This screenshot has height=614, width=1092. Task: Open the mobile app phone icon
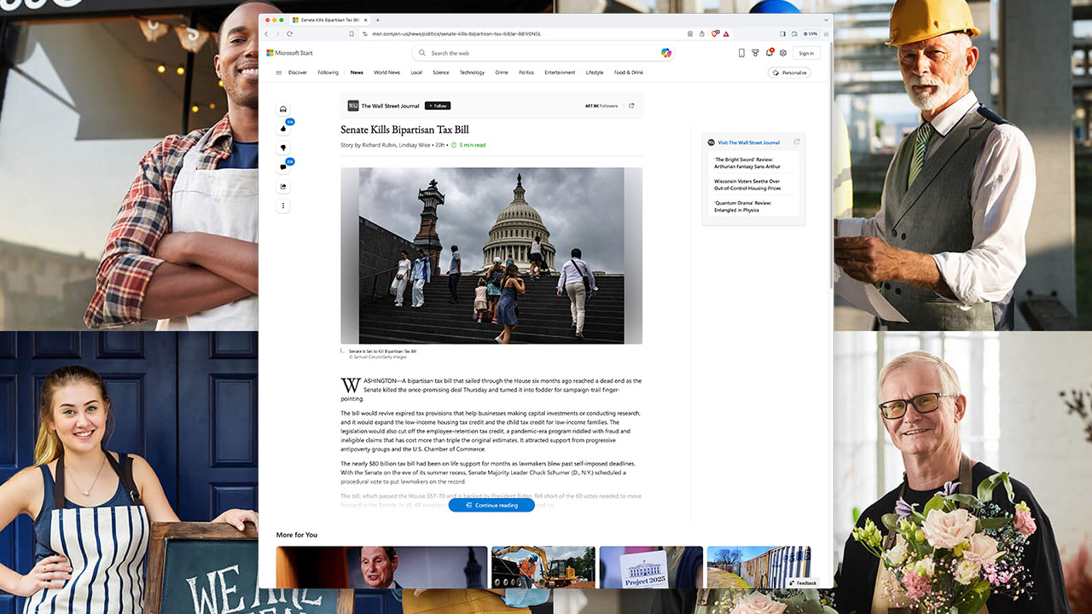pos(741,53)
